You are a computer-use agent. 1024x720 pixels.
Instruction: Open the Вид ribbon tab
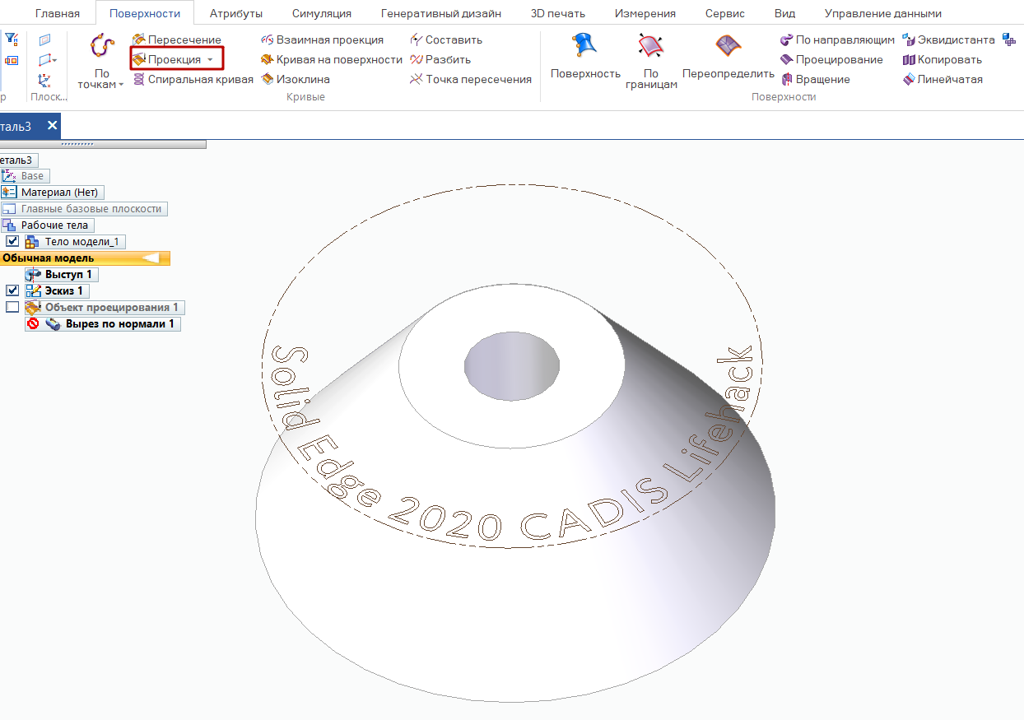pos(784,13)
